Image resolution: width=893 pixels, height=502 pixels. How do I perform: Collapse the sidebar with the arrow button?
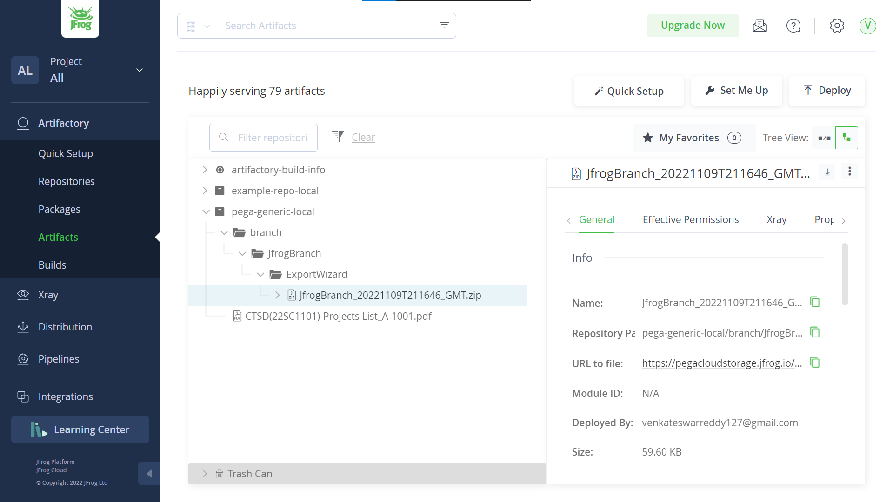(149, 474)
